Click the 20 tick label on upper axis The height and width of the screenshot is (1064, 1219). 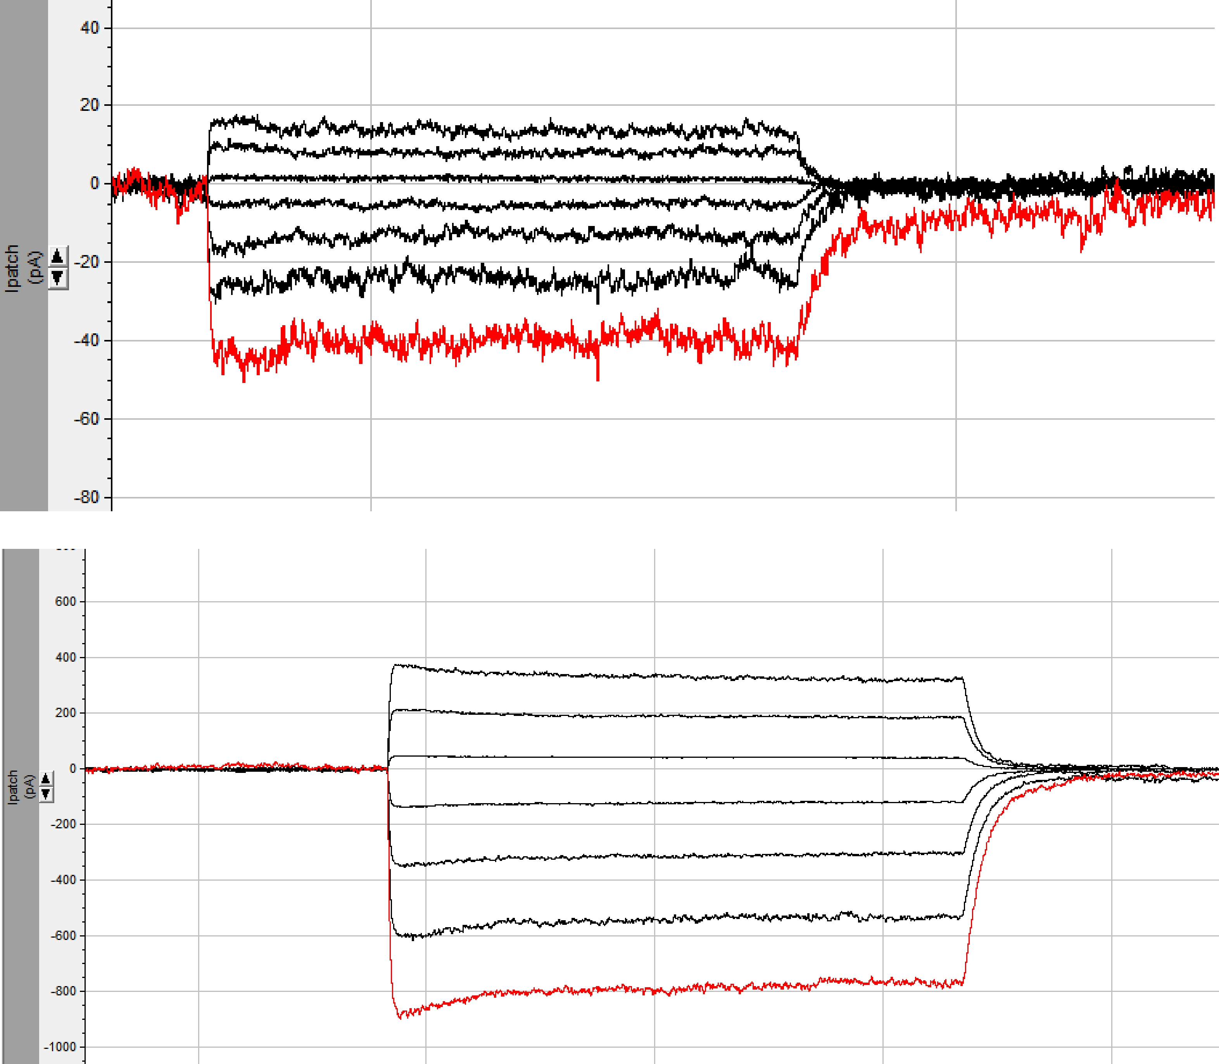(90, 105)
